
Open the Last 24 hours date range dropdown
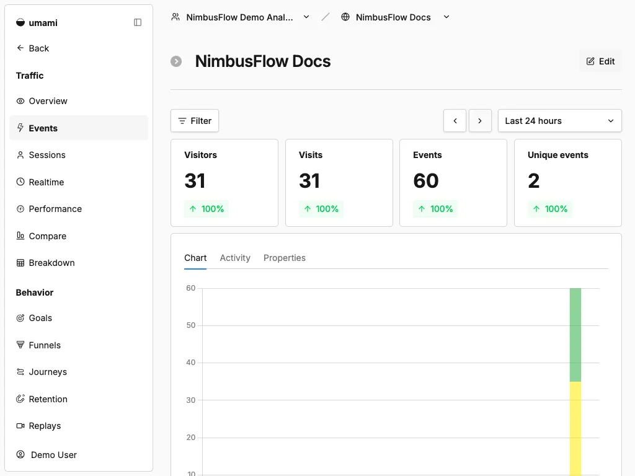560,121
